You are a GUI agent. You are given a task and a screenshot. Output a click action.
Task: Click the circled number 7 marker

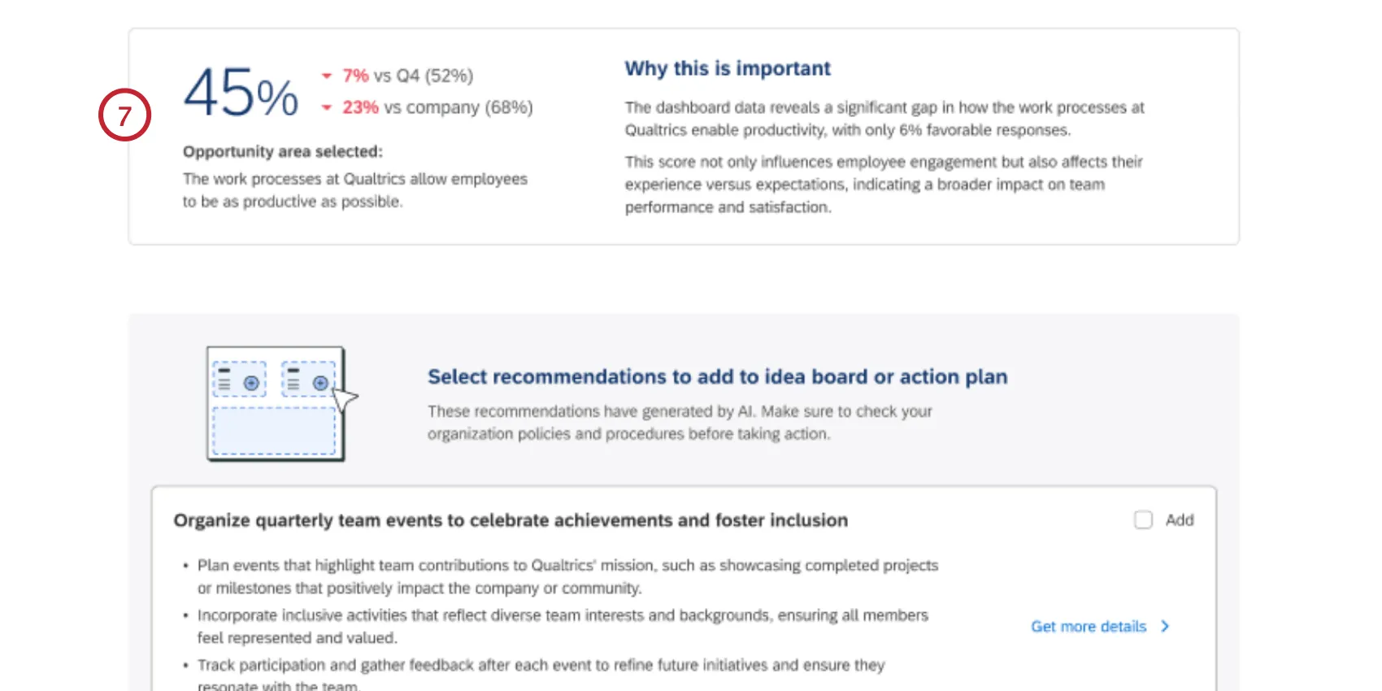pyautogui.click(x=124, y=115)
